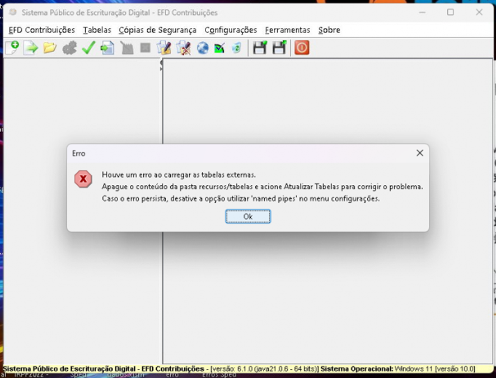Click the gray gears icon in toolbar
This screenshot has width=496, height=378.
69,48
